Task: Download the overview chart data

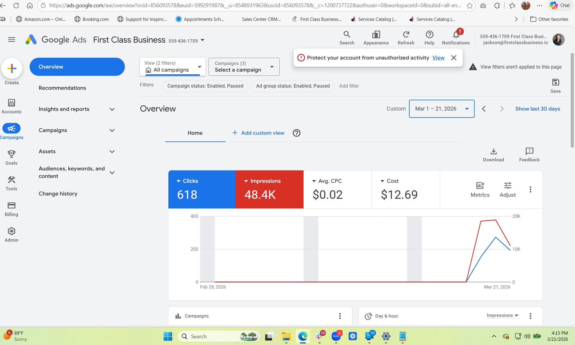Action: [x=493, y=154]
